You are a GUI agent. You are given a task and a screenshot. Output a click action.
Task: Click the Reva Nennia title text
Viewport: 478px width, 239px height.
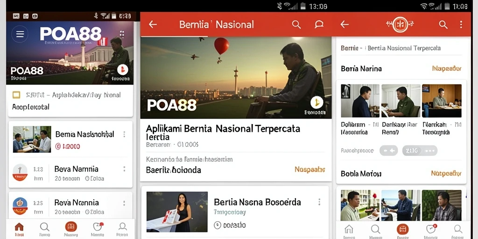[77, 203]
